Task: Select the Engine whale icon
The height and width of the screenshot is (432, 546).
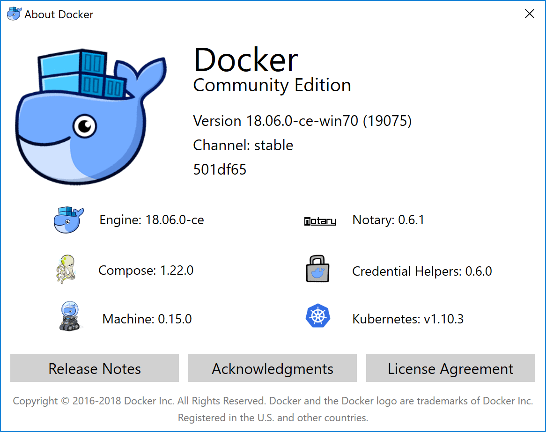Action: click(68, 219)
